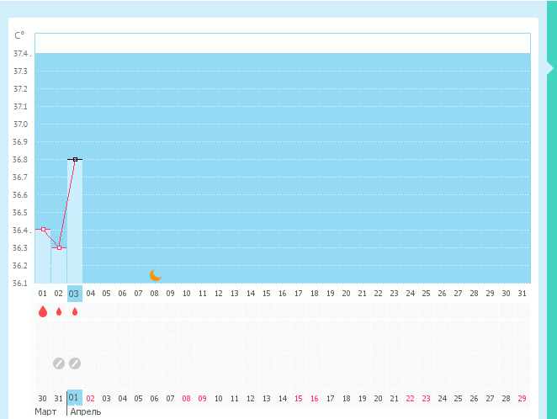Click the 36.4 temperature point on day 01
The height and width of the screenshot is (419, 557).
click(43, 229)
